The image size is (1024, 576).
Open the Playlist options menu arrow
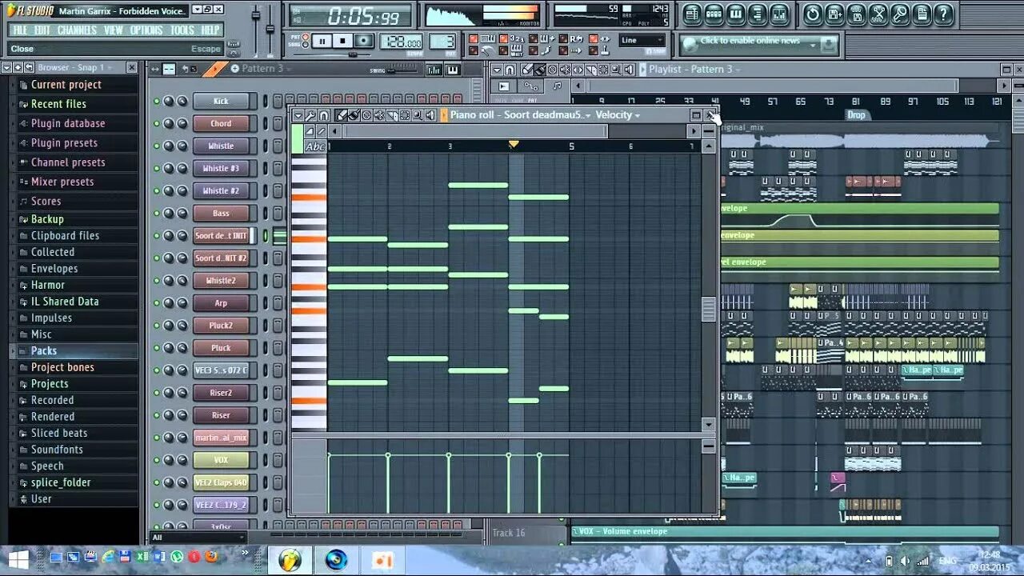pyautogui.click(x=497, y=70)
